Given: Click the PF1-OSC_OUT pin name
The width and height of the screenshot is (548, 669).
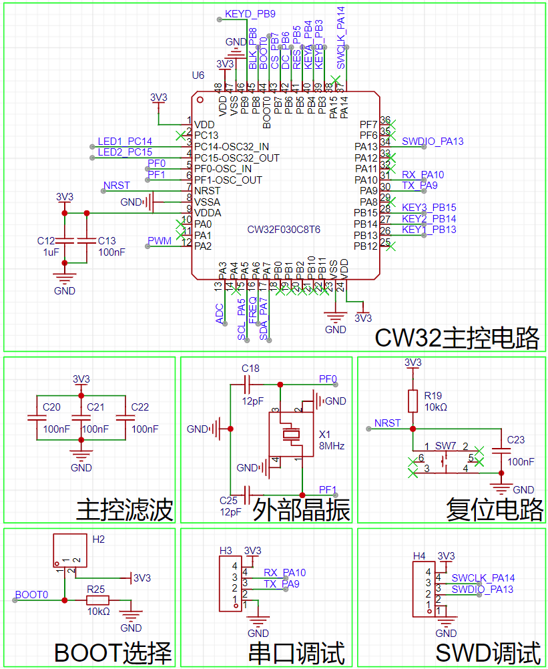Looking at the screenshot, I should [x=228, y=180].
